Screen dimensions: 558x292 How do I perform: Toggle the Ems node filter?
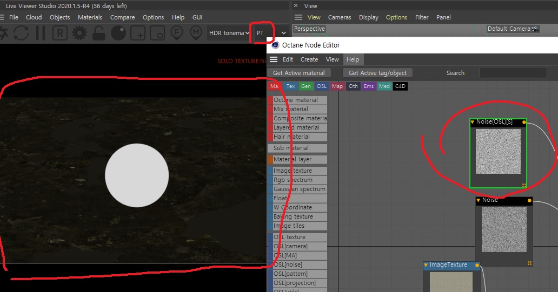(x=369, y=86)
